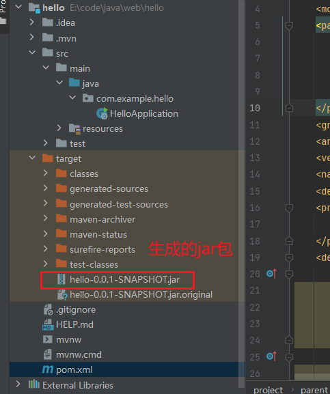Toggle code fold marker at line 5

(289, 25)
